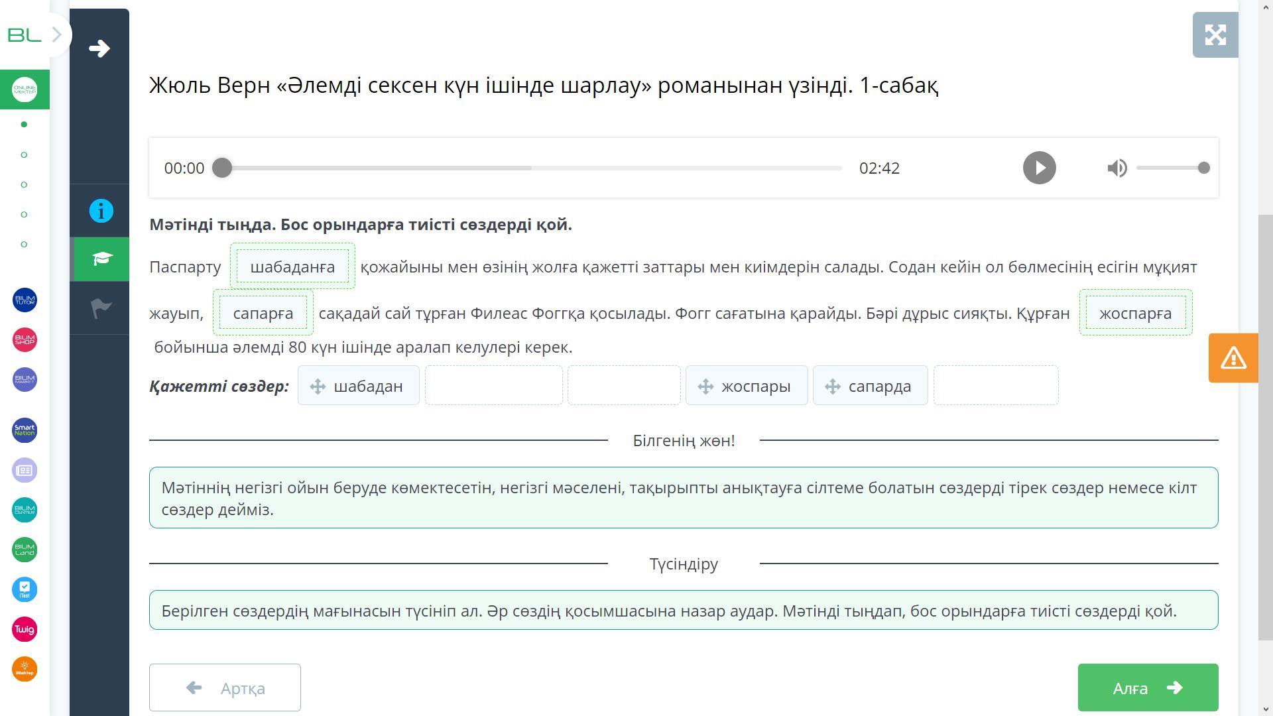This screenshot has width=1273, height=716.
Task: Open the Online Mektep green tab
Action: pos(25,89)
